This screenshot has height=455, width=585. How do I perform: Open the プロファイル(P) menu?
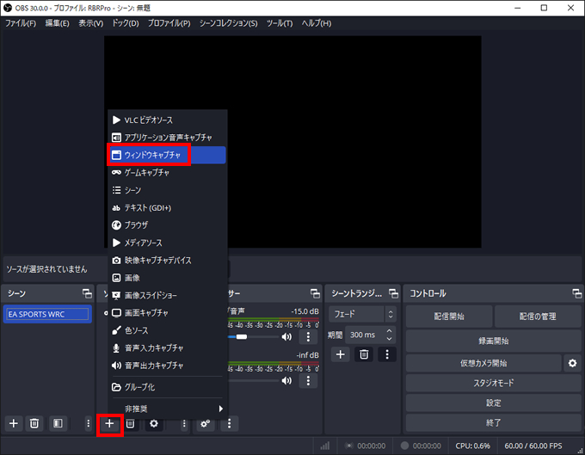click(x=169, y=23)
